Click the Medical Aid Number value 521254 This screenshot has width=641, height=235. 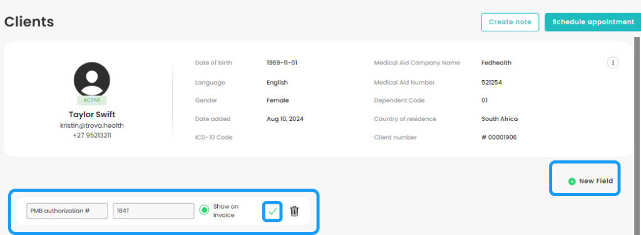491,82
